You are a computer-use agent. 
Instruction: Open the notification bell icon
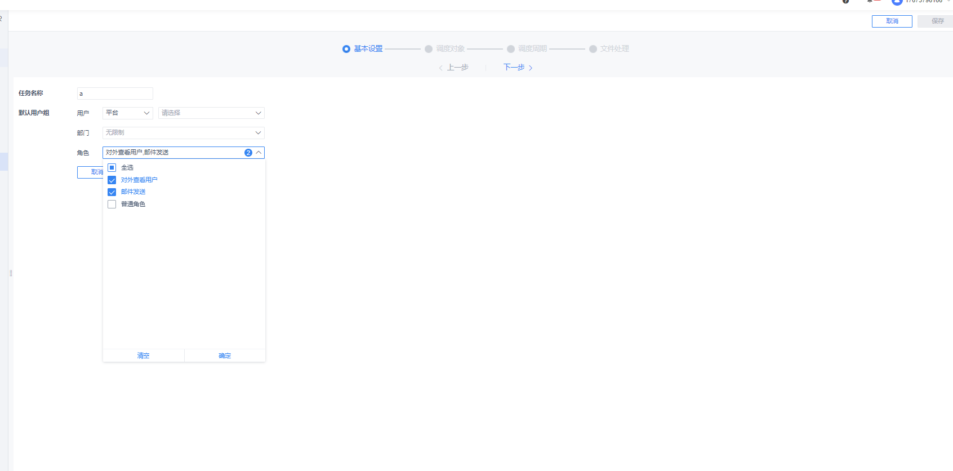870,1
